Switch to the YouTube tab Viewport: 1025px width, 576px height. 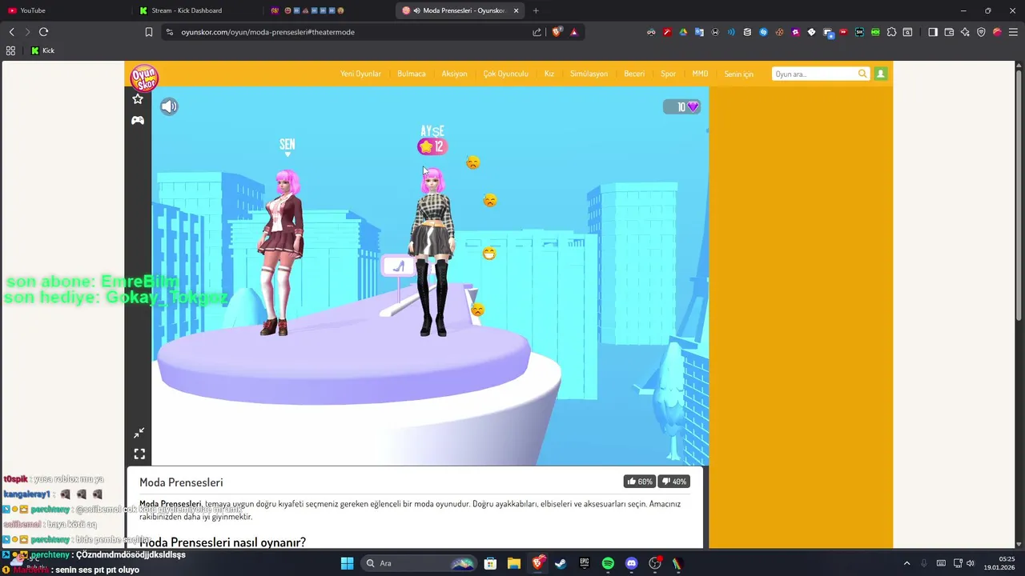[x=32, y=10]
